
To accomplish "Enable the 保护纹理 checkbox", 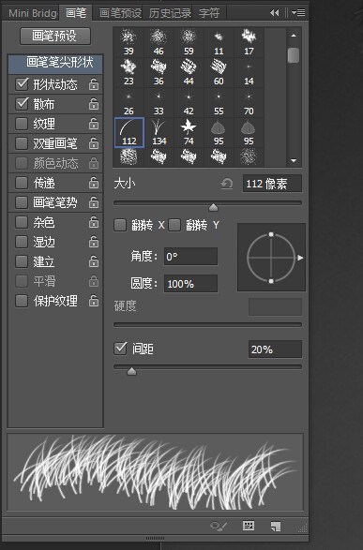I will pos(22,301).
